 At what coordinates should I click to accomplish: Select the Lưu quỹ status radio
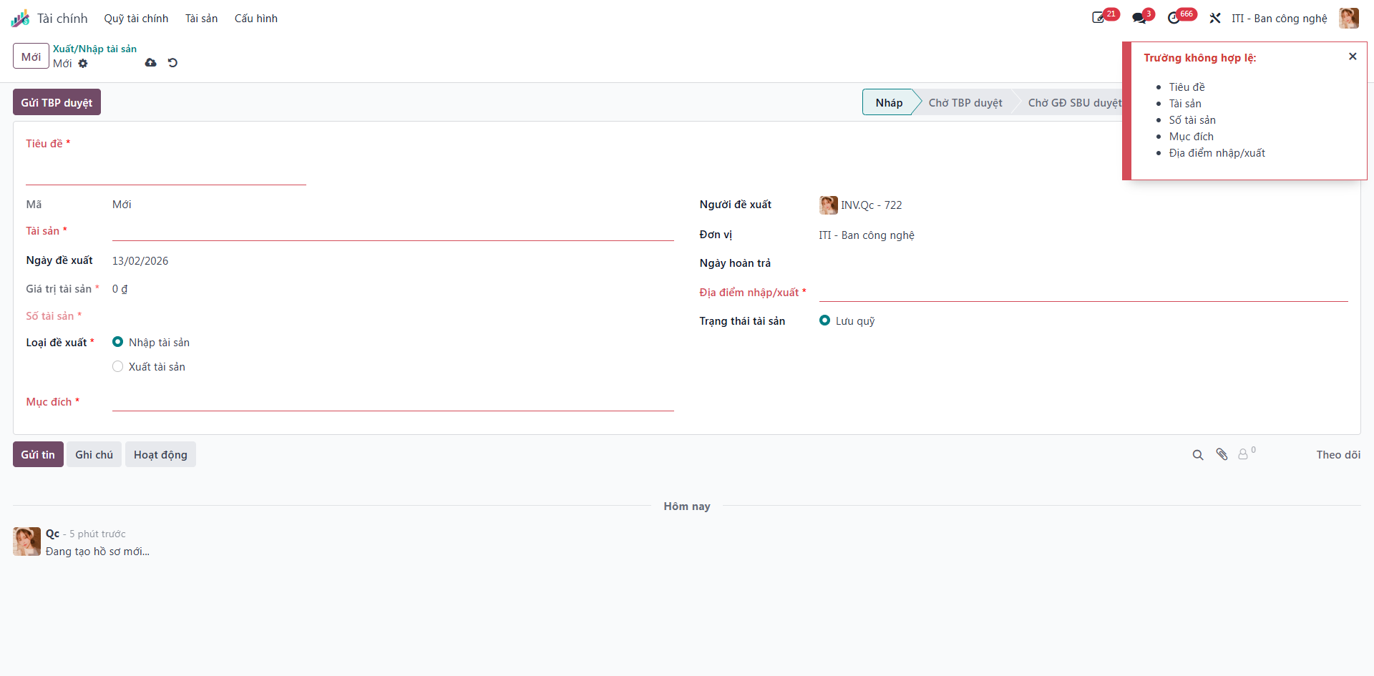[x=825, y=320]
